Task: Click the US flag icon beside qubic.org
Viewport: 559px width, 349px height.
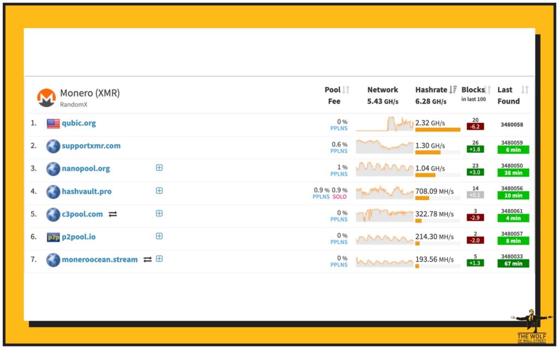Action: click(x=53, y=124)
